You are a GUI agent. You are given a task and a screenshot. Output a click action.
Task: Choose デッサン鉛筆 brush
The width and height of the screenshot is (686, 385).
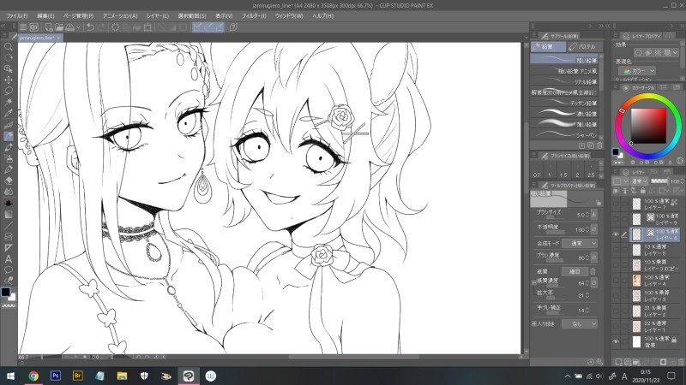[564, 103]
